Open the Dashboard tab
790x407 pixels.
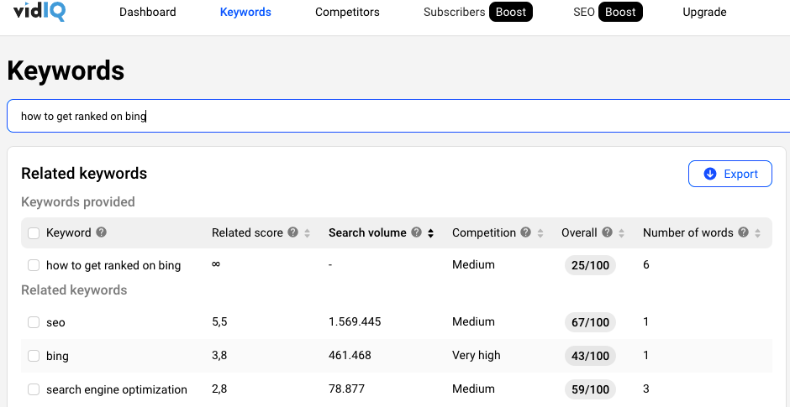[x=148, y=12]
